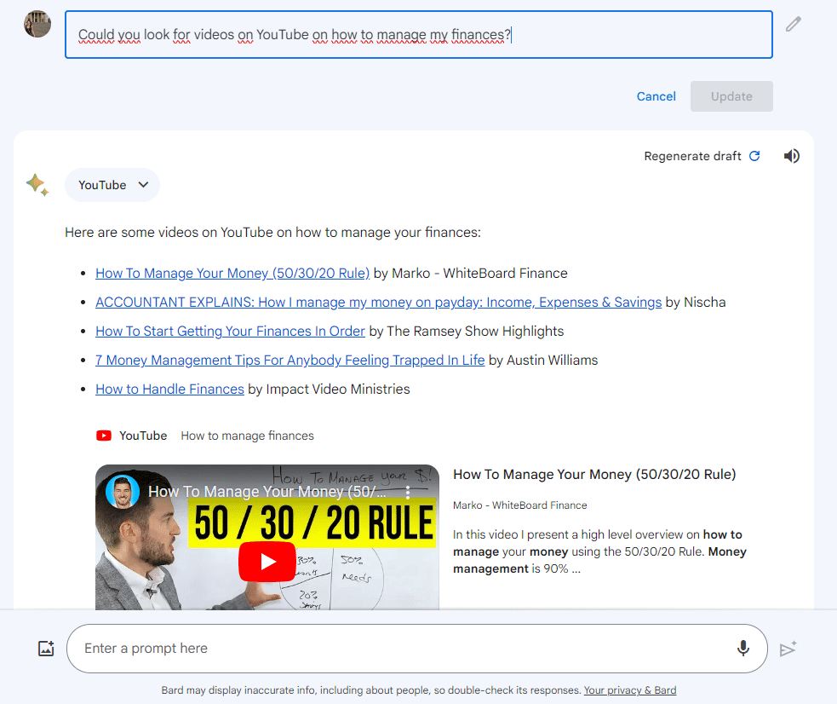Click the speaker listen icon
Image resolution: width=837 pixels, height=704 pixels.
792,156
